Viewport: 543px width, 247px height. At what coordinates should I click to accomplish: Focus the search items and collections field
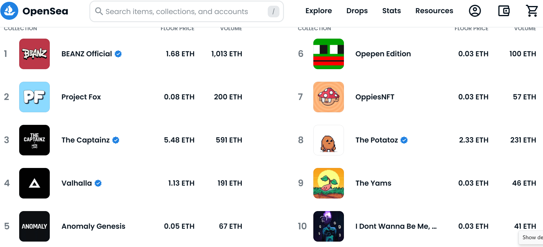point(186,11)
